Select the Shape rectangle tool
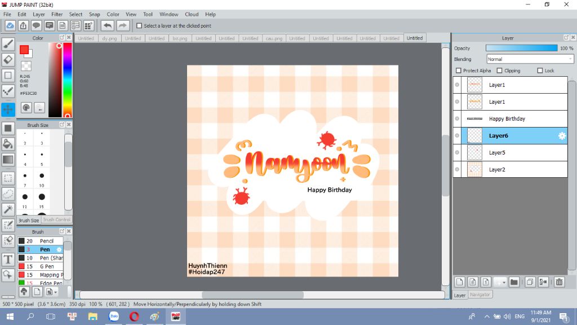The height and width of the screenshot is (325, 577). coord(8,76)
